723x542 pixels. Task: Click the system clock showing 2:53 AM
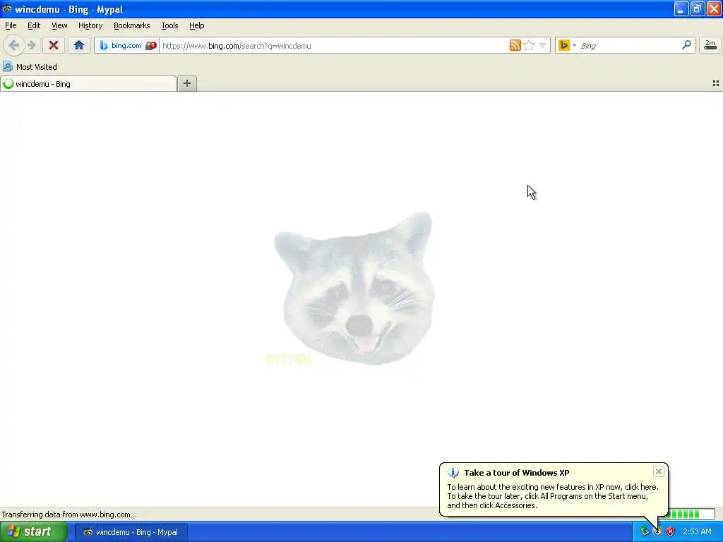697,532
